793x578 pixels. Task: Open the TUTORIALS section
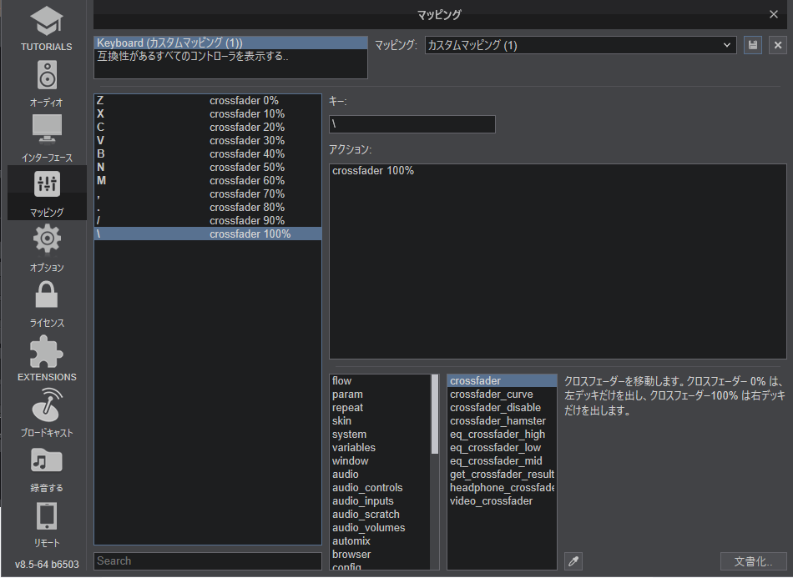tap(47, 28)
